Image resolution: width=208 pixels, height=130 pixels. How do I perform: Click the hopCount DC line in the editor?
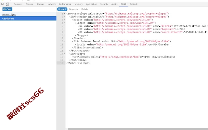click(x=132, y=29)
